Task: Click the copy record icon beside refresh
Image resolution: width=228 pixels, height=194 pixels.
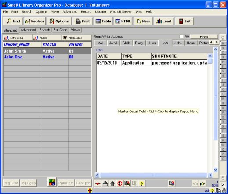Action: pos(127,183)
